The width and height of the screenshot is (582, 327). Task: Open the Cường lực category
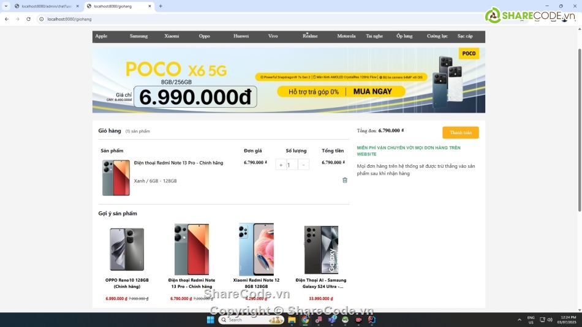[x=437, y=36]
